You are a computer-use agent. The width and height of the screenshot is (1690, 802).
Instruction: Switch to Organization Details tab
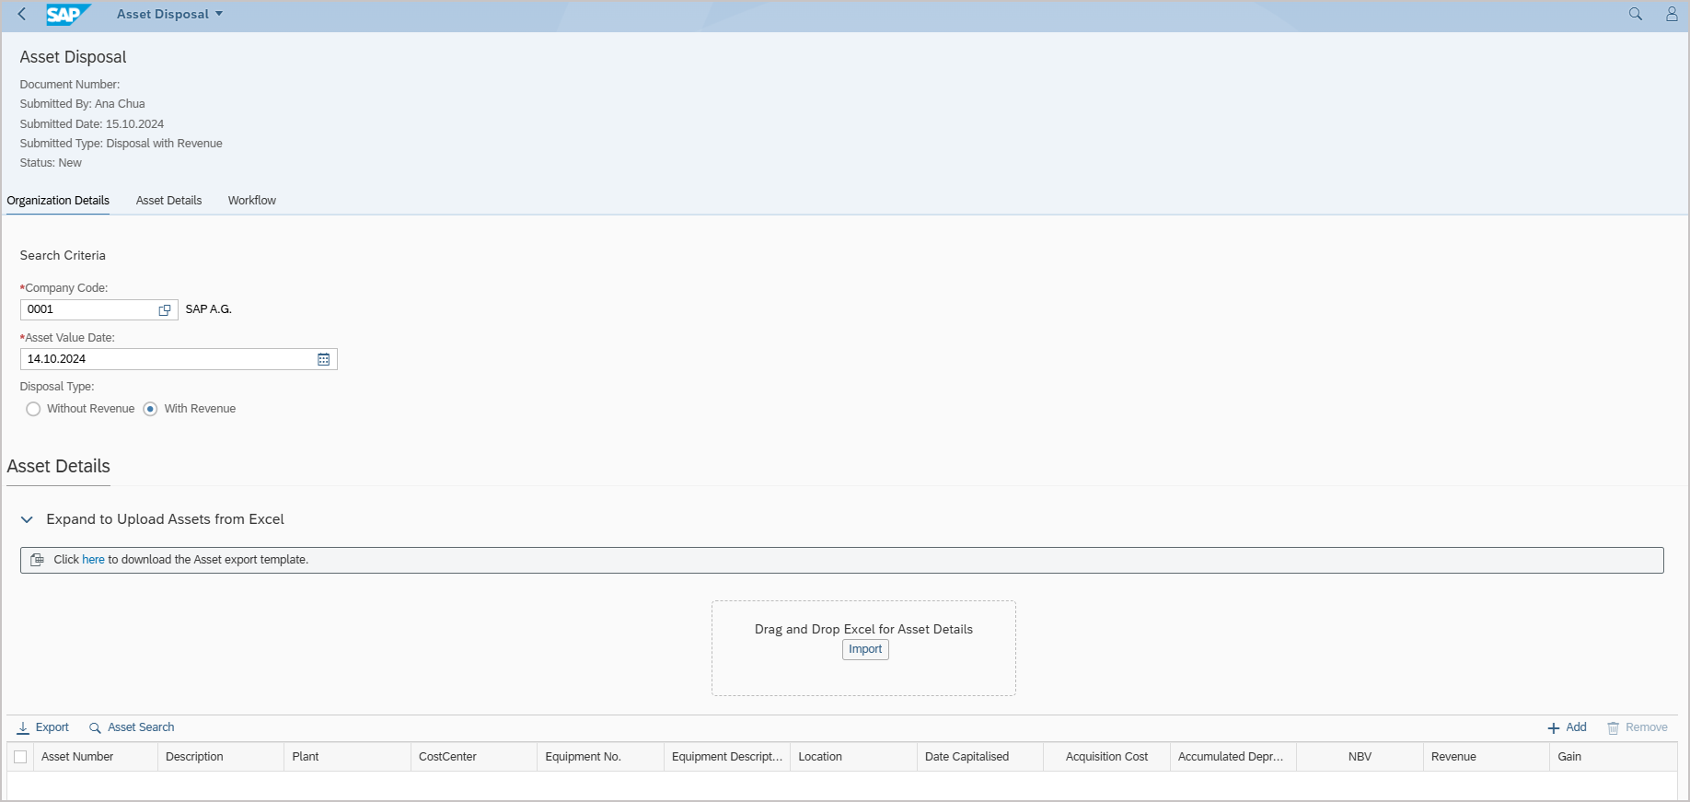coord(58,201)
